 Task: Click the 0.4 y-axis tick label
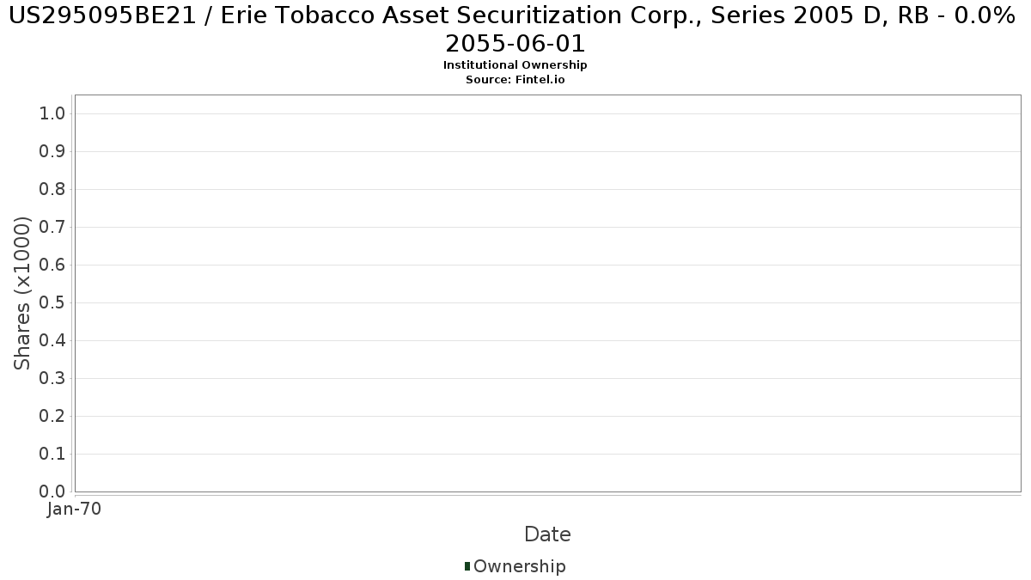pyautogui.click(x=53, y=340)
